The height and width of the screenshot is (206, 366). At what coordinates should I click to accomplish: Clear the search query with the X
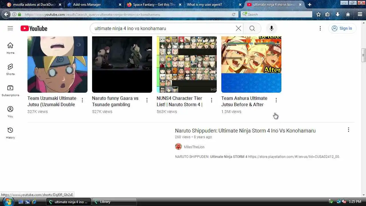(x=238, y=28)
